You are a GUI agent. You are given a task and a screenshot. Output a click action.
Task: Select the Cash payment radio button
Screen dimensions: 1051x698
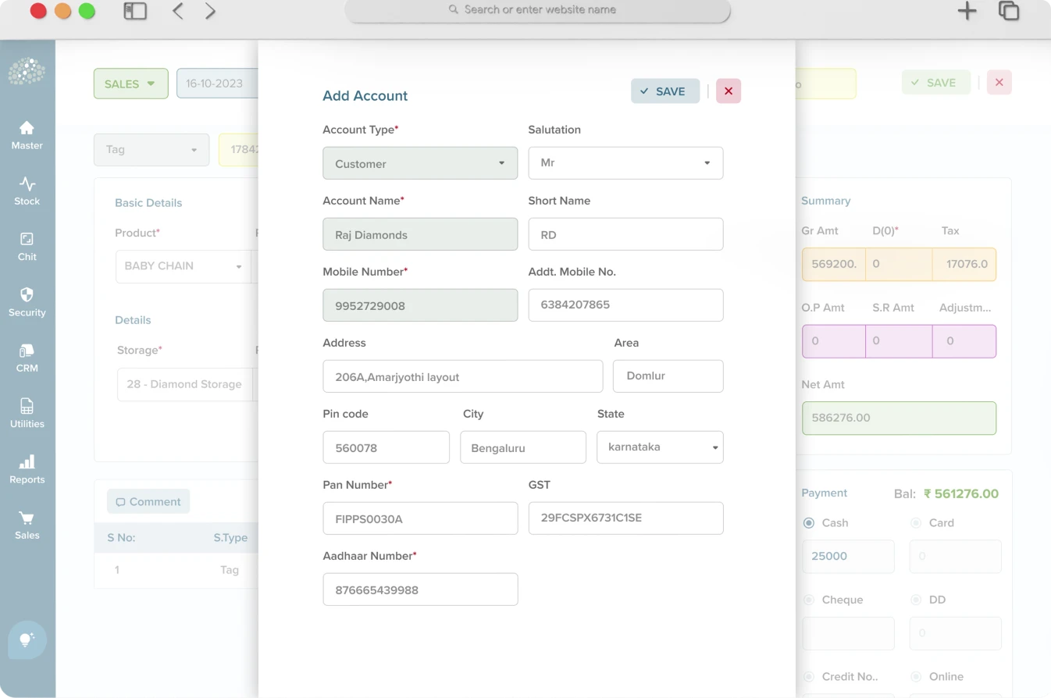point(808,522)
